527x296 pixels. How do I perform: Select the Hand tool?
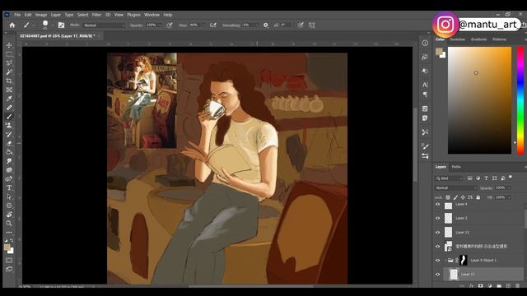[9, 215]
